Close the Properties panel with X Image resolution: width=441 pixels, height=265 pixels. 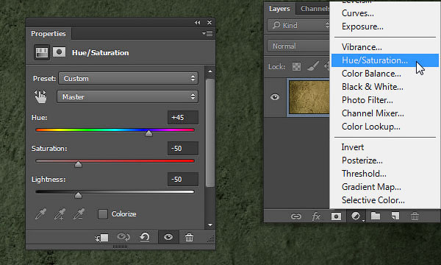coord(209,23)
